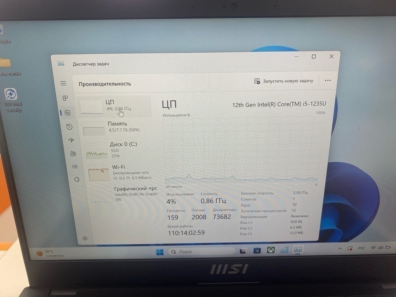
Task: Open the three-dot more options menu
Action: [x=328, y=80]
